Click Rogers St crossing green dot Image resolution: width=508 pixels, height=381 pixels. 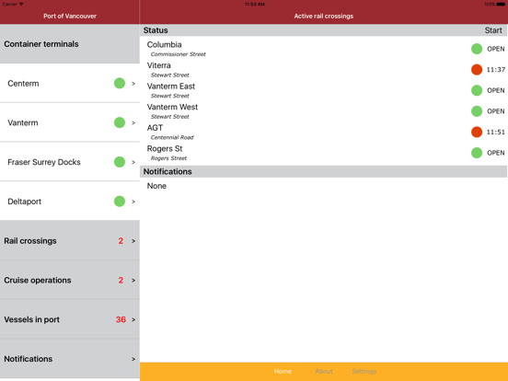[x=477, y=153]
